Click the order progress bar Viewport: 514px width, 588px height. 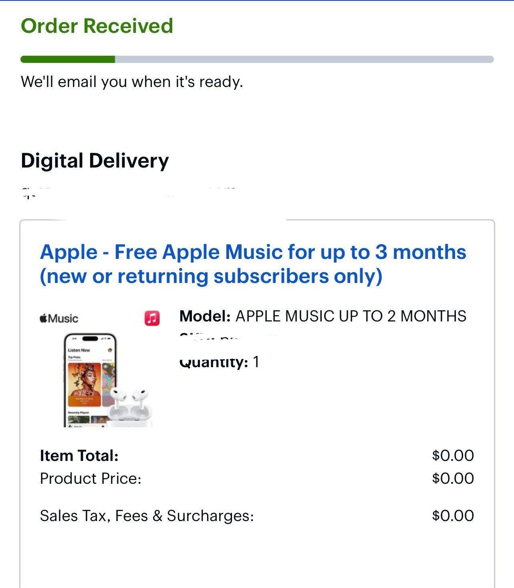pyautogui.click(x=257, y=59)
